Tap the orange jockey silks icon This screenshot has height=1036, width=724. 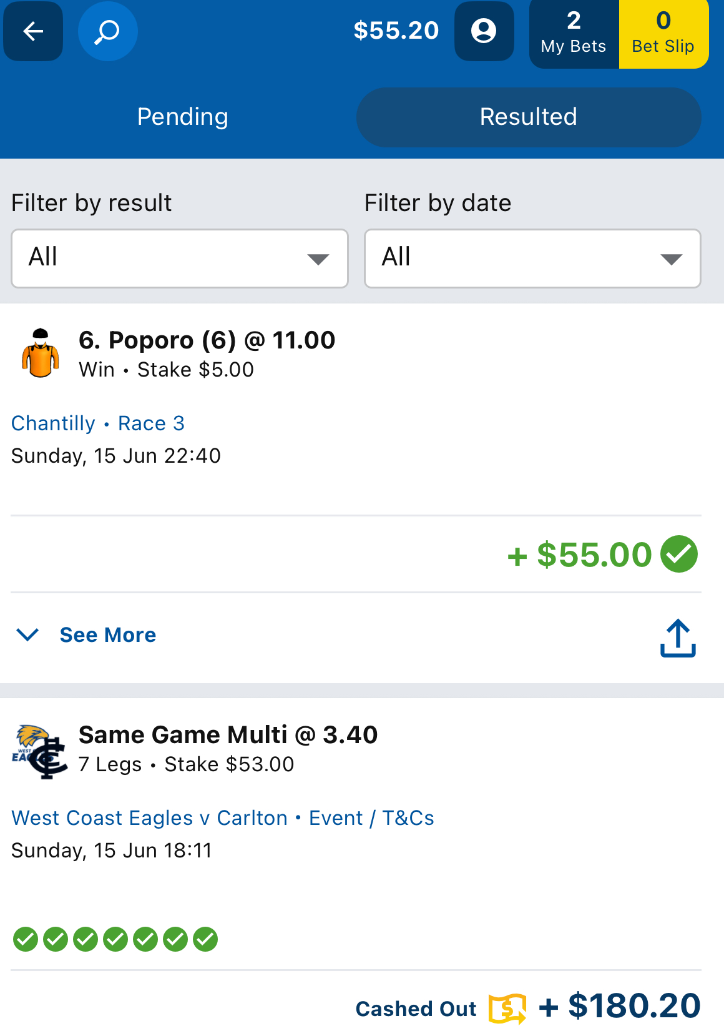[x=41, y=353]
